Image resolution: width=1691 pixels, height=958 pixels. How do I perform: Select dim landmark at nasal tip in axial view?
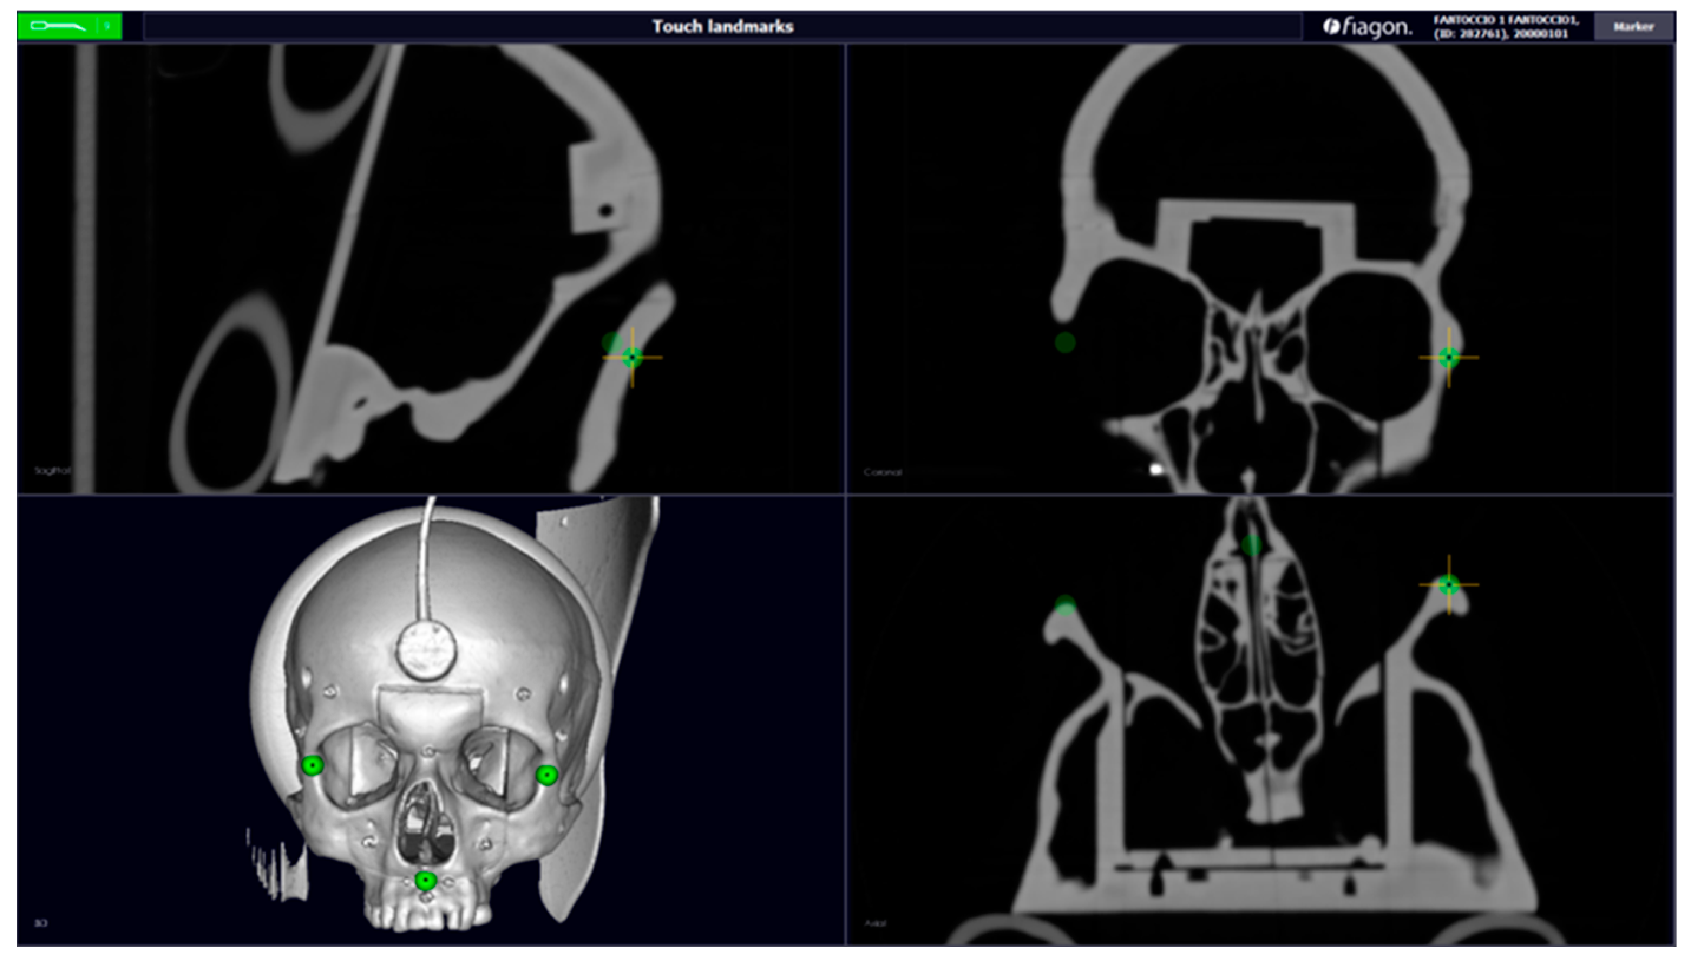pos(1251,545)
